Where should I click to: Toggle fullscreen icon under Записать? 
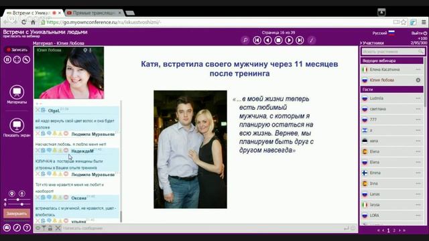(x=17, y=60)
